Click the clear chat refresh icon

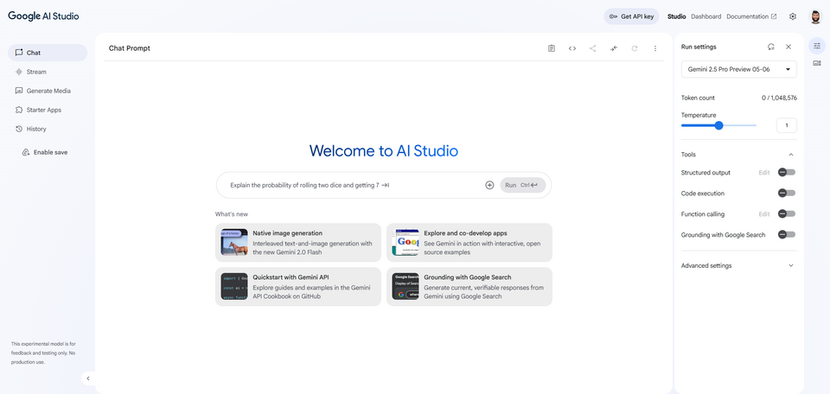click(634, 48)
